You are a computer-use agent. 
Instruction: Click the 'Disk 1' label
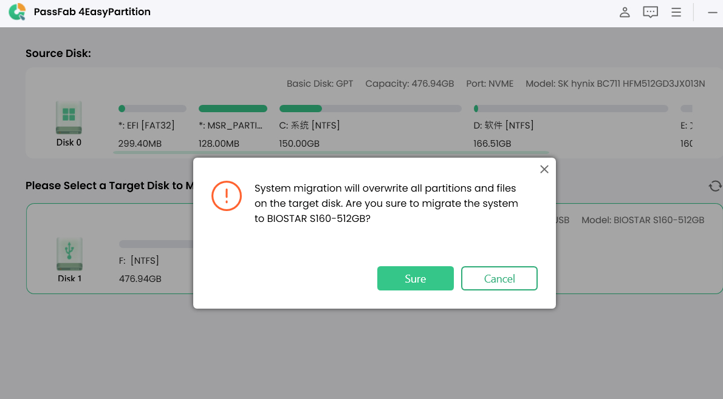tap(70, 278)
